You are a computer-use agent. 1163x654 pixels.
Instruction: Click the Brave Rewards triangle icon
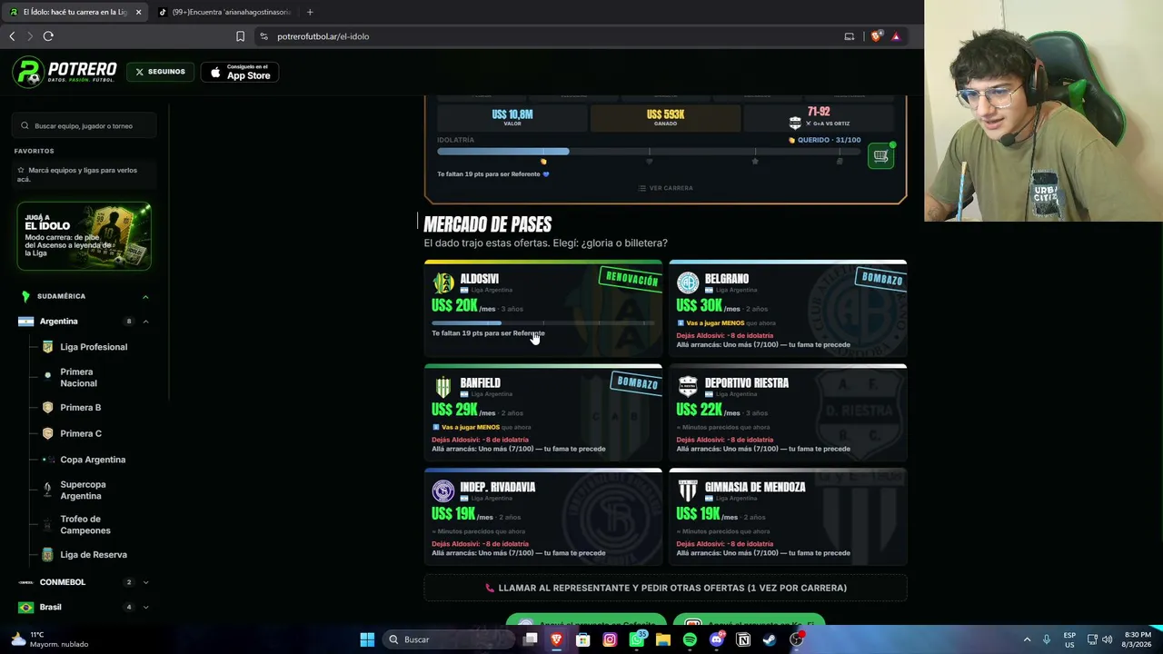click(x=896, y=36)
